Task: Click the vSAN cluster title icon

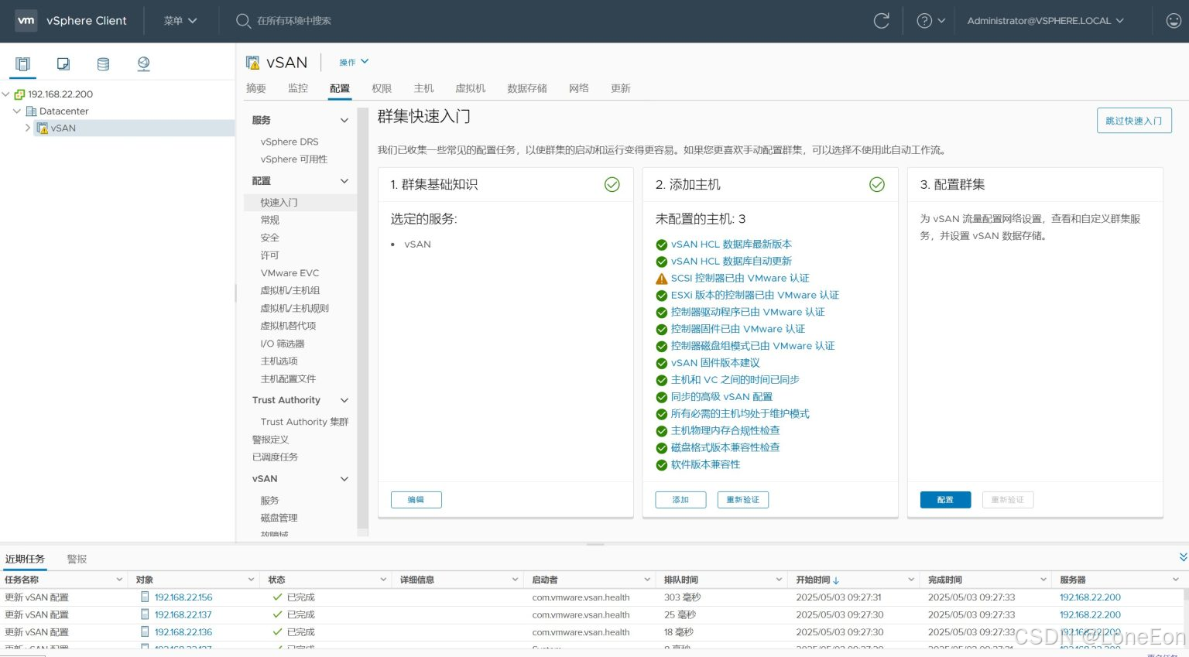Action: pyautogui.click(x=252, y=63)
